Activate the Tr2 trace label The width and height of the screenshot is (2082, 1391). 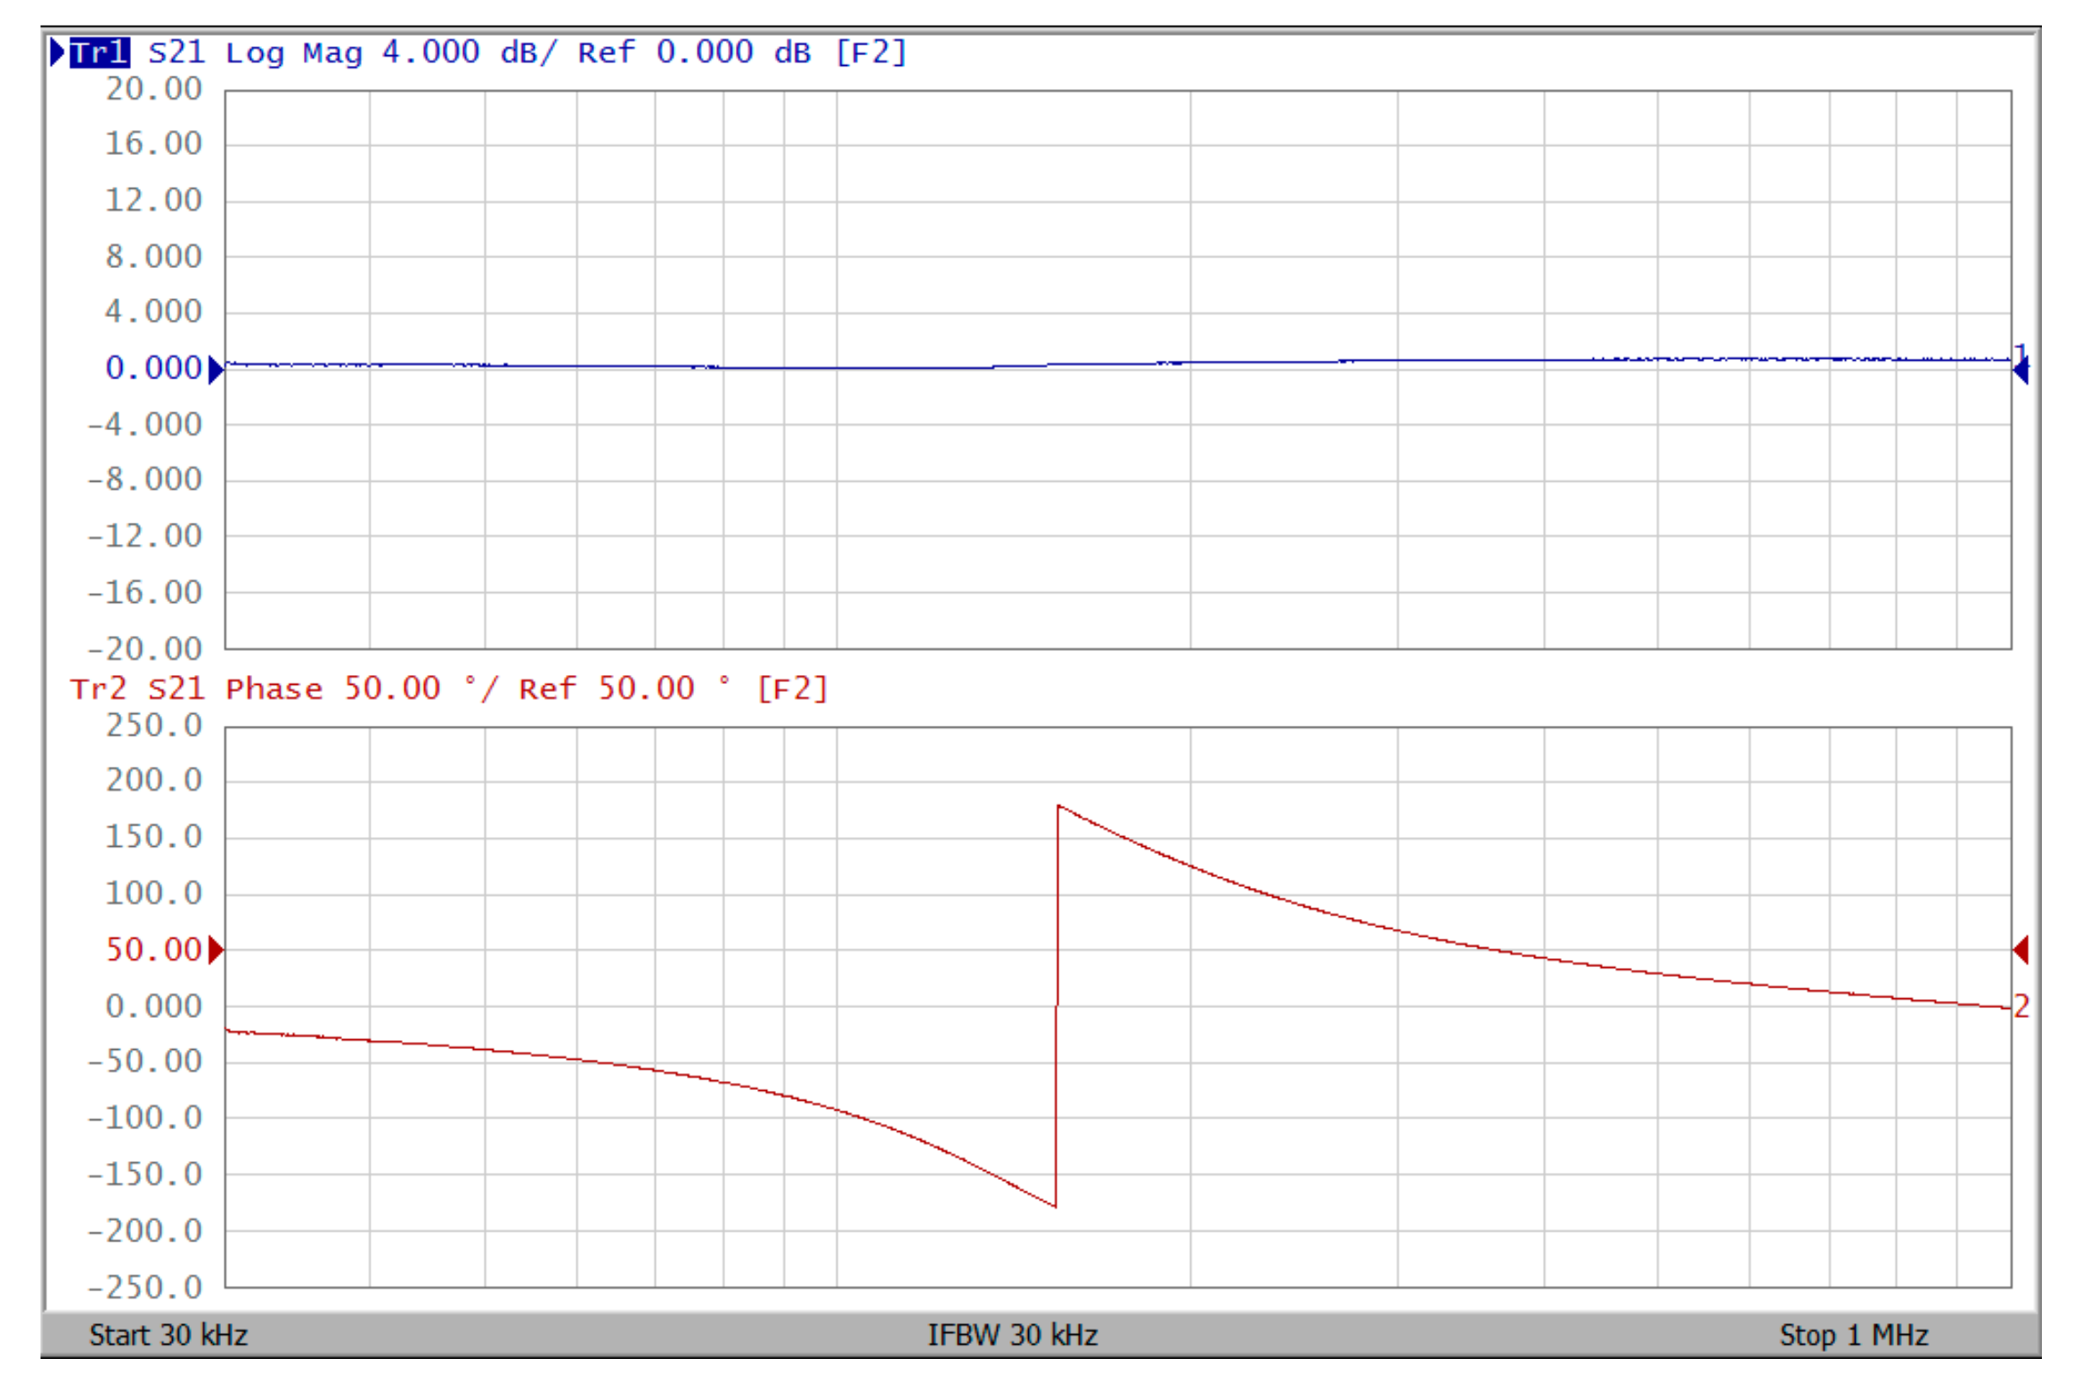coord(98,689)
